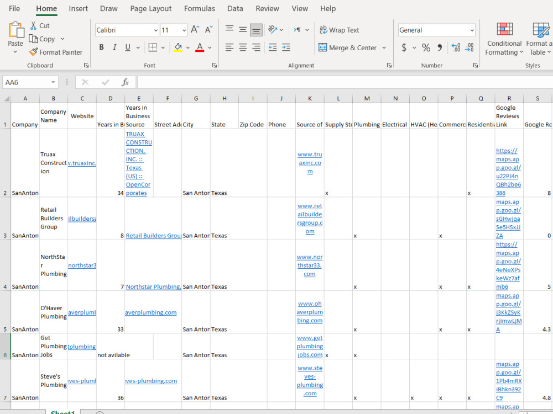Open the General number format dropdown

click(x=472, y=30)
